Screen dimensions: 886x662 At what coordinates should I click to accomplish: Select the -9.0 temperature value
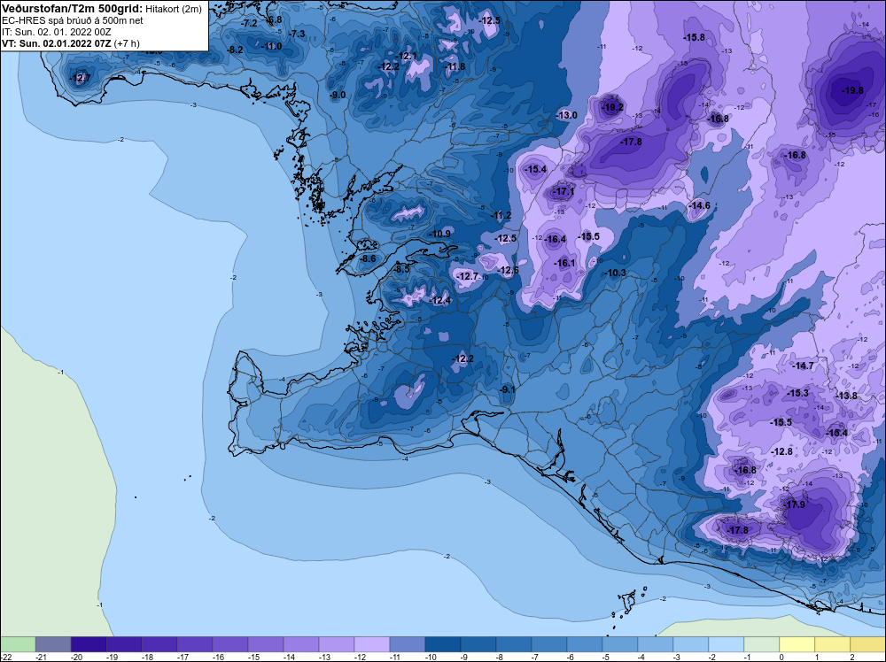[337, 95]
